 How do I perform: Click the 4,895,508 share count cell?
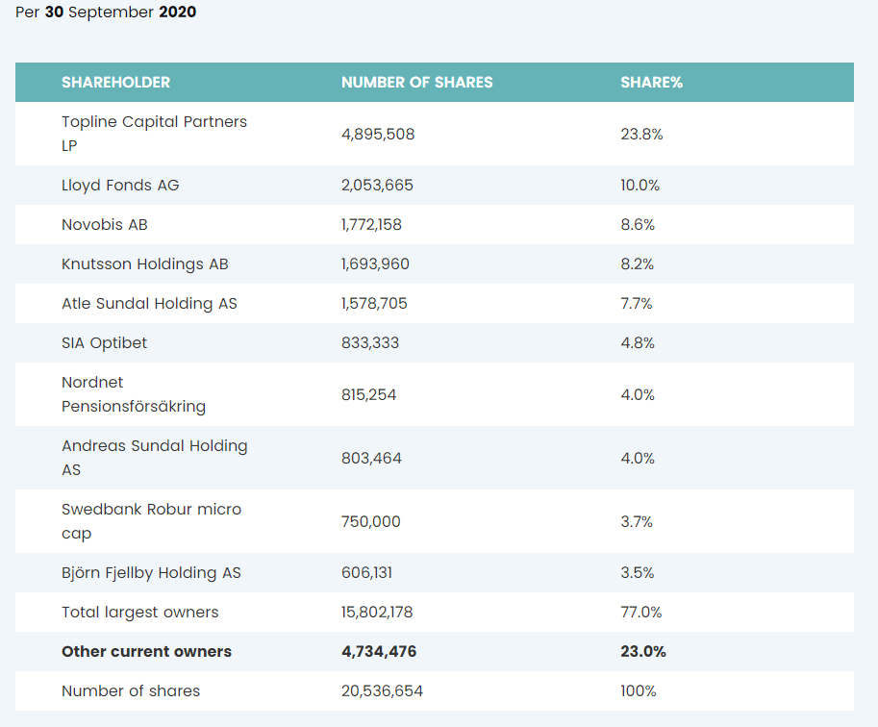(378, 134)
